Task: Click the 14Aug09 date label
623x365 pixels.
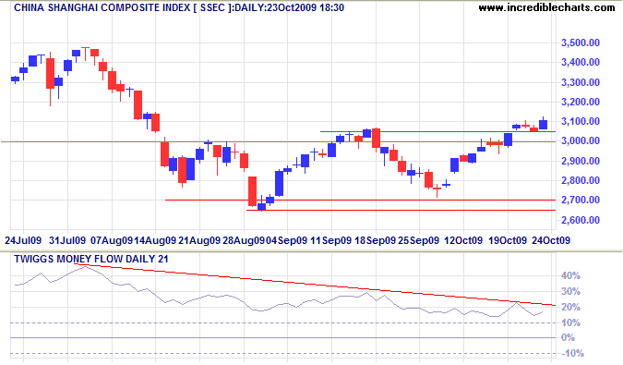Action: tap(155, 240)
